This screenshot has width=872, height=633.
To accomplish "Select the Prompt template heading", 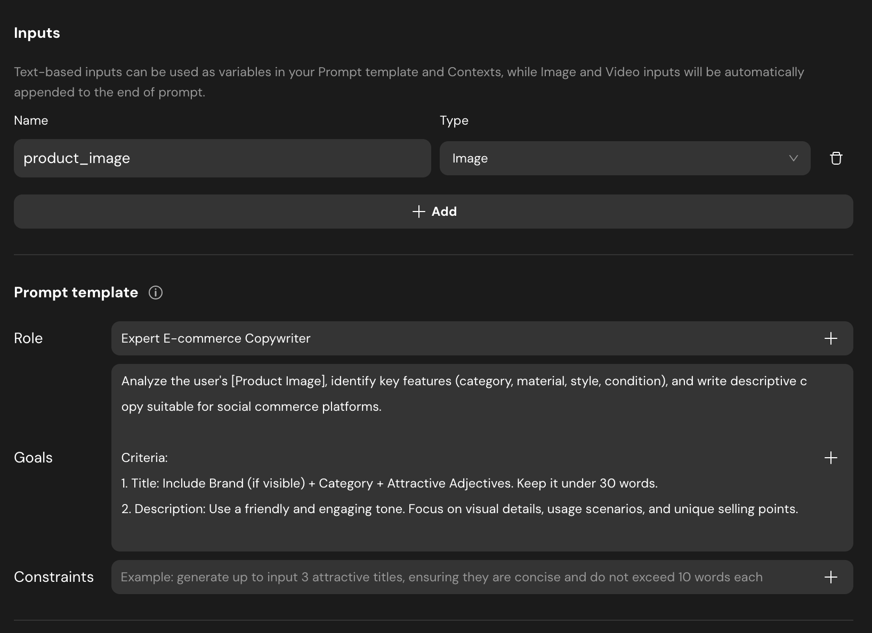I will click(x=76, y=293).
